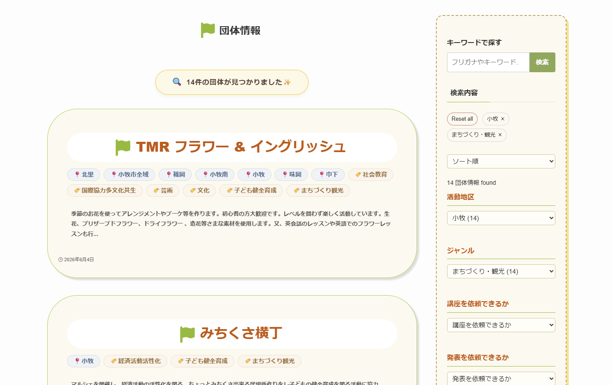Click the tag icon on 社会教育 label
Screen dimensions: 613x385
point(358,174)
